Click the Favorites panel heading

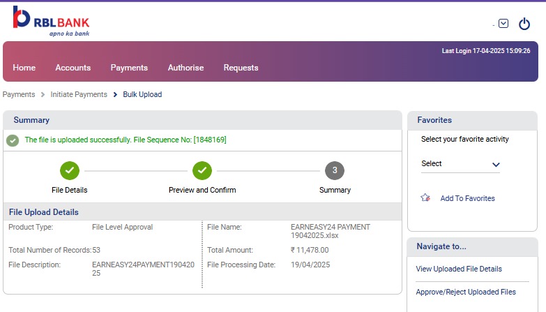434,120
